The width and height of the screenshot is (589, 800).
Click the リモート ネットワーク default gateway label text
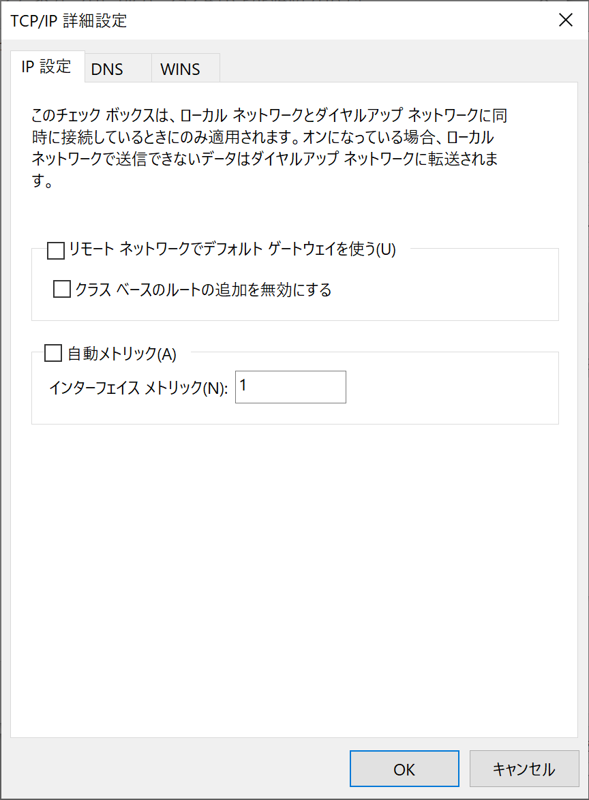232,250
